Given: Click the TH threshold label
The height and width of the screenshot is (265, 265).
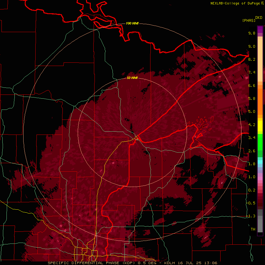Looking at the screenshot, I should [253, 229].
